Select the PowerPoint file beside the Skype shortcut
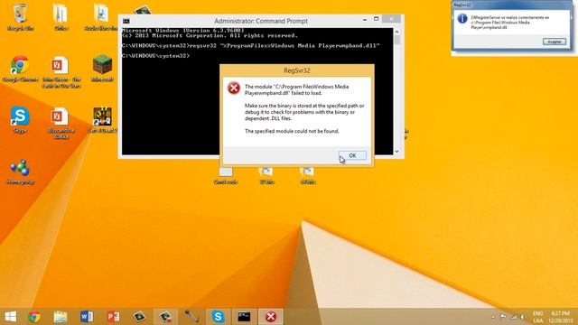Screen dimensions: 578x325 coord(61,123)
